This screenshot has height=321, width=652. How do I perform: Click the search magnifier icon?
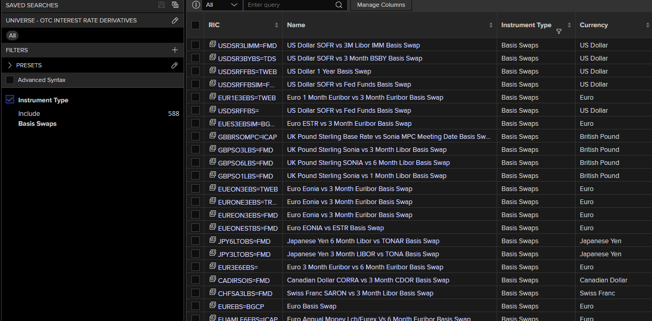pos(339,5)
